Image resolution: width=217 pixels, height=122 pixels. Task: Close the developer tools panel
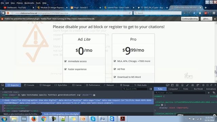coord(215,85)
